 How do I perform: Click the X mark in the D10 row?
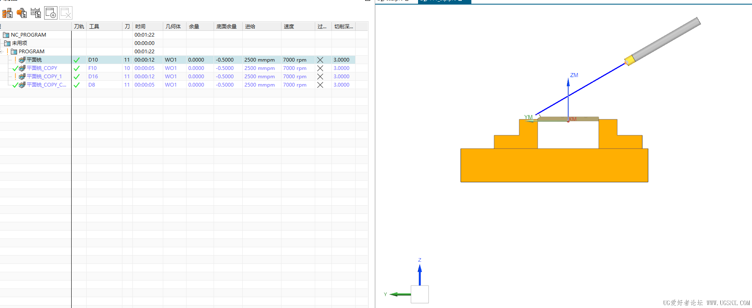coord(320,60)
